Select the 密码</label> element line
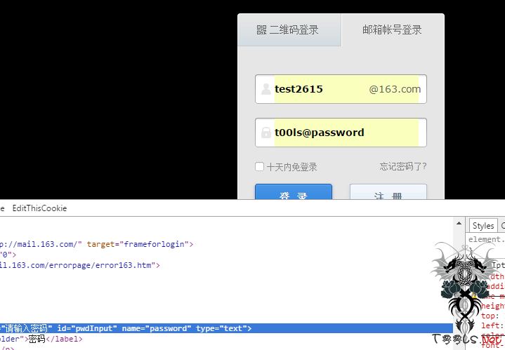The image size is (505, 350). (41, 339)
